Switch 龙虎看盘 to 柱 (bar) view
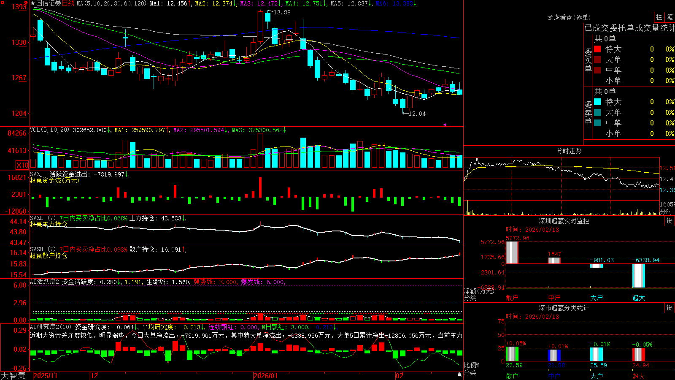This screenshot has height=380, width=675. tap(659, 17)
